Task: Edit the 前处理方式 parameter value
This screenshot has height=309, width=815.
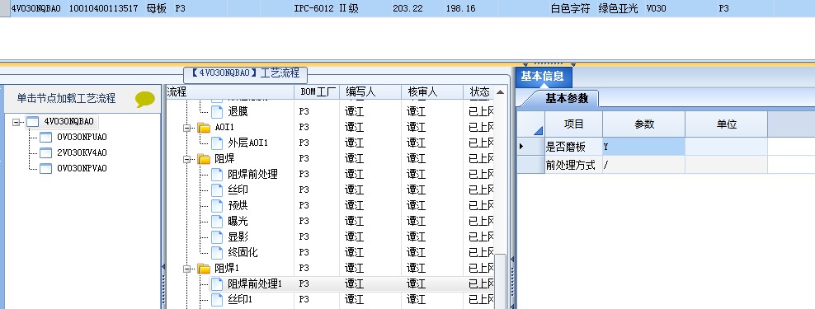Action: (x=644, y=165)
